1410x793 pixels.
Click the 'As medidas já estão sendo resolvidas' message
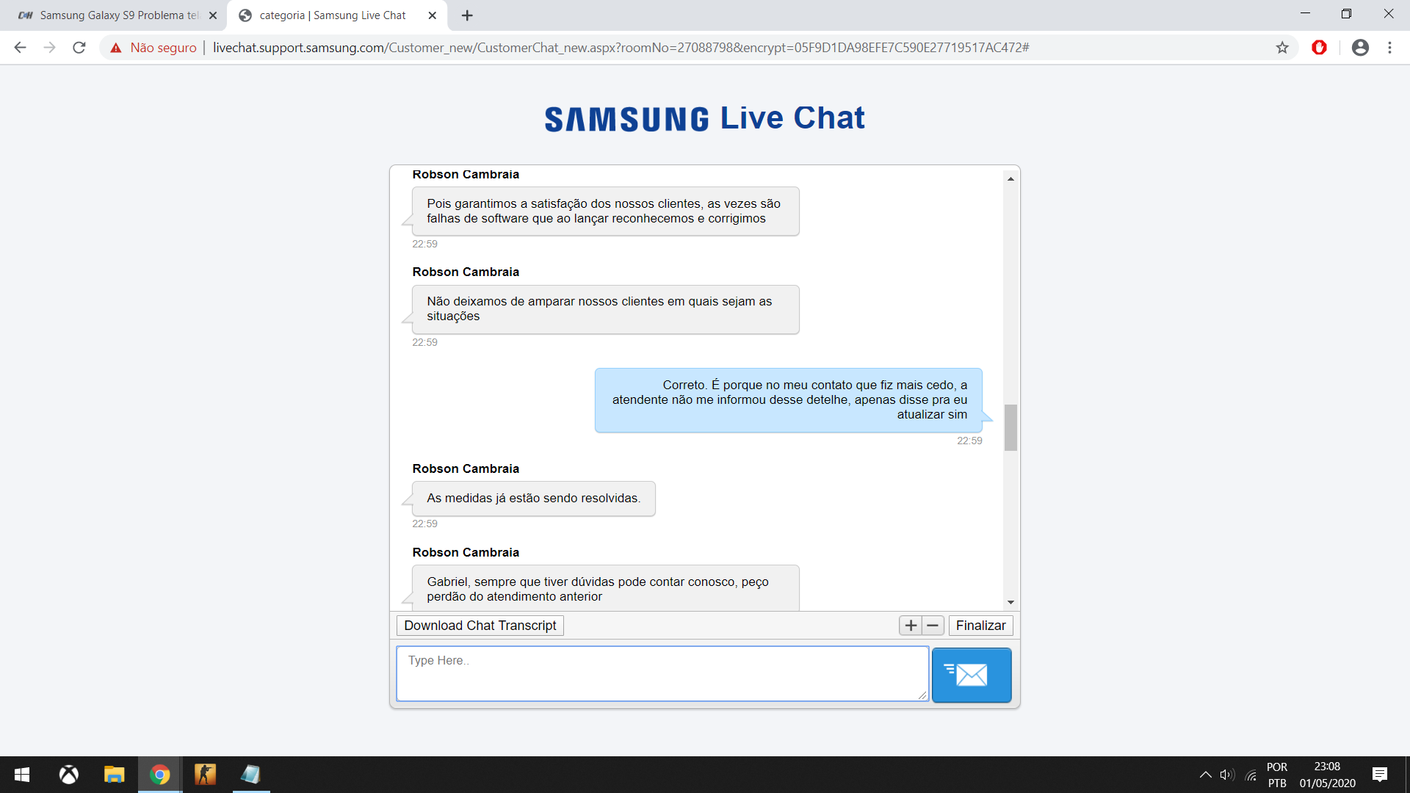pos(534,499)
